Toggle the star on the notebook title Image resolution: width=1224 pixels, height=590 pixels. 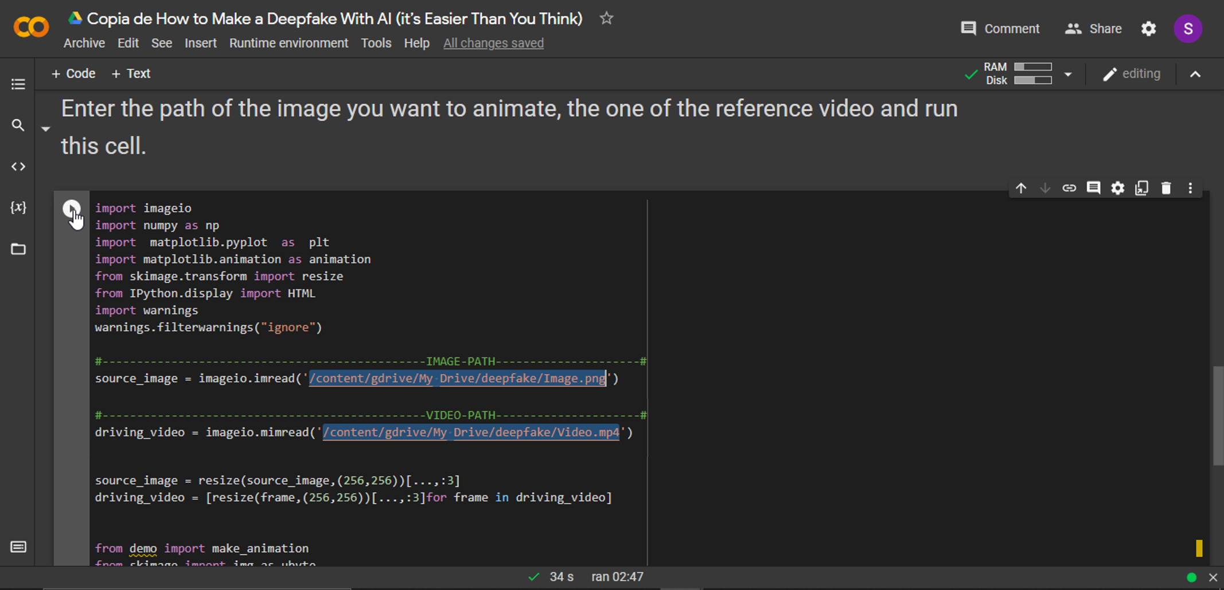pyautogui.click(x=606, y=18)
